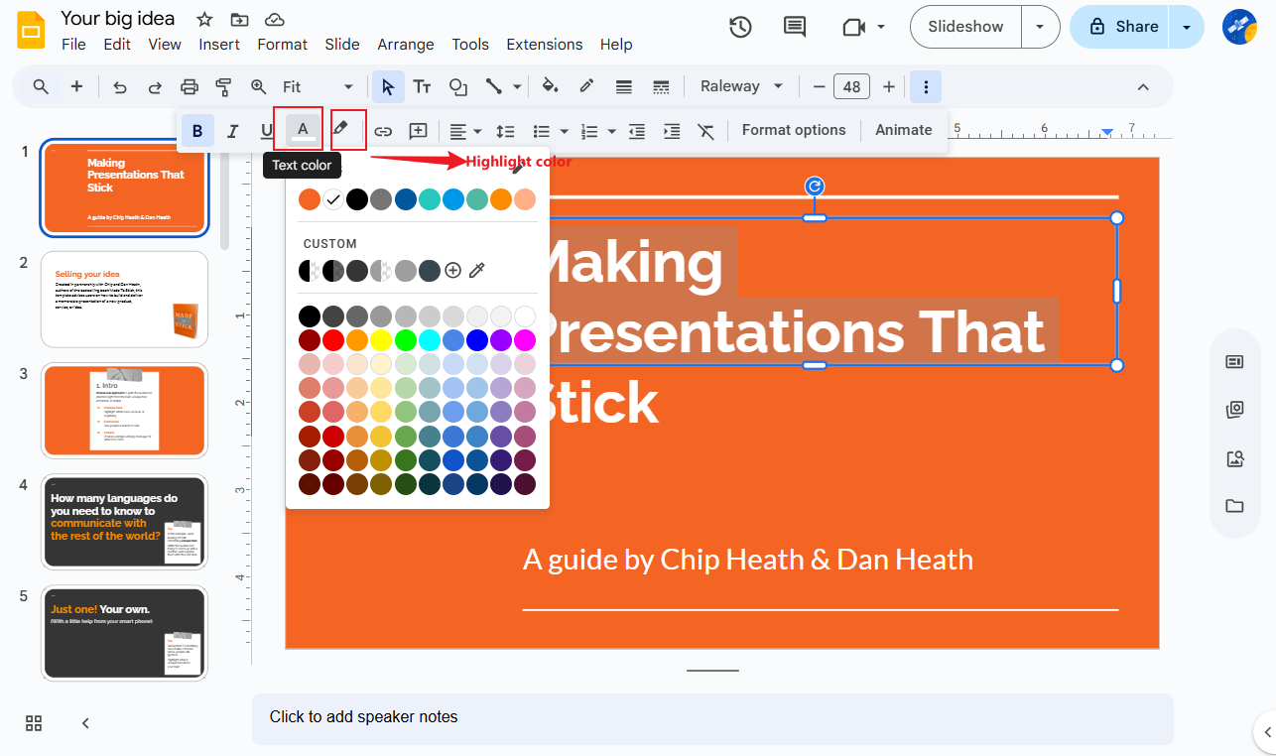Click the Paint format icon
The width and height of the screenshot is (1276, 756).
coord(224,86)
